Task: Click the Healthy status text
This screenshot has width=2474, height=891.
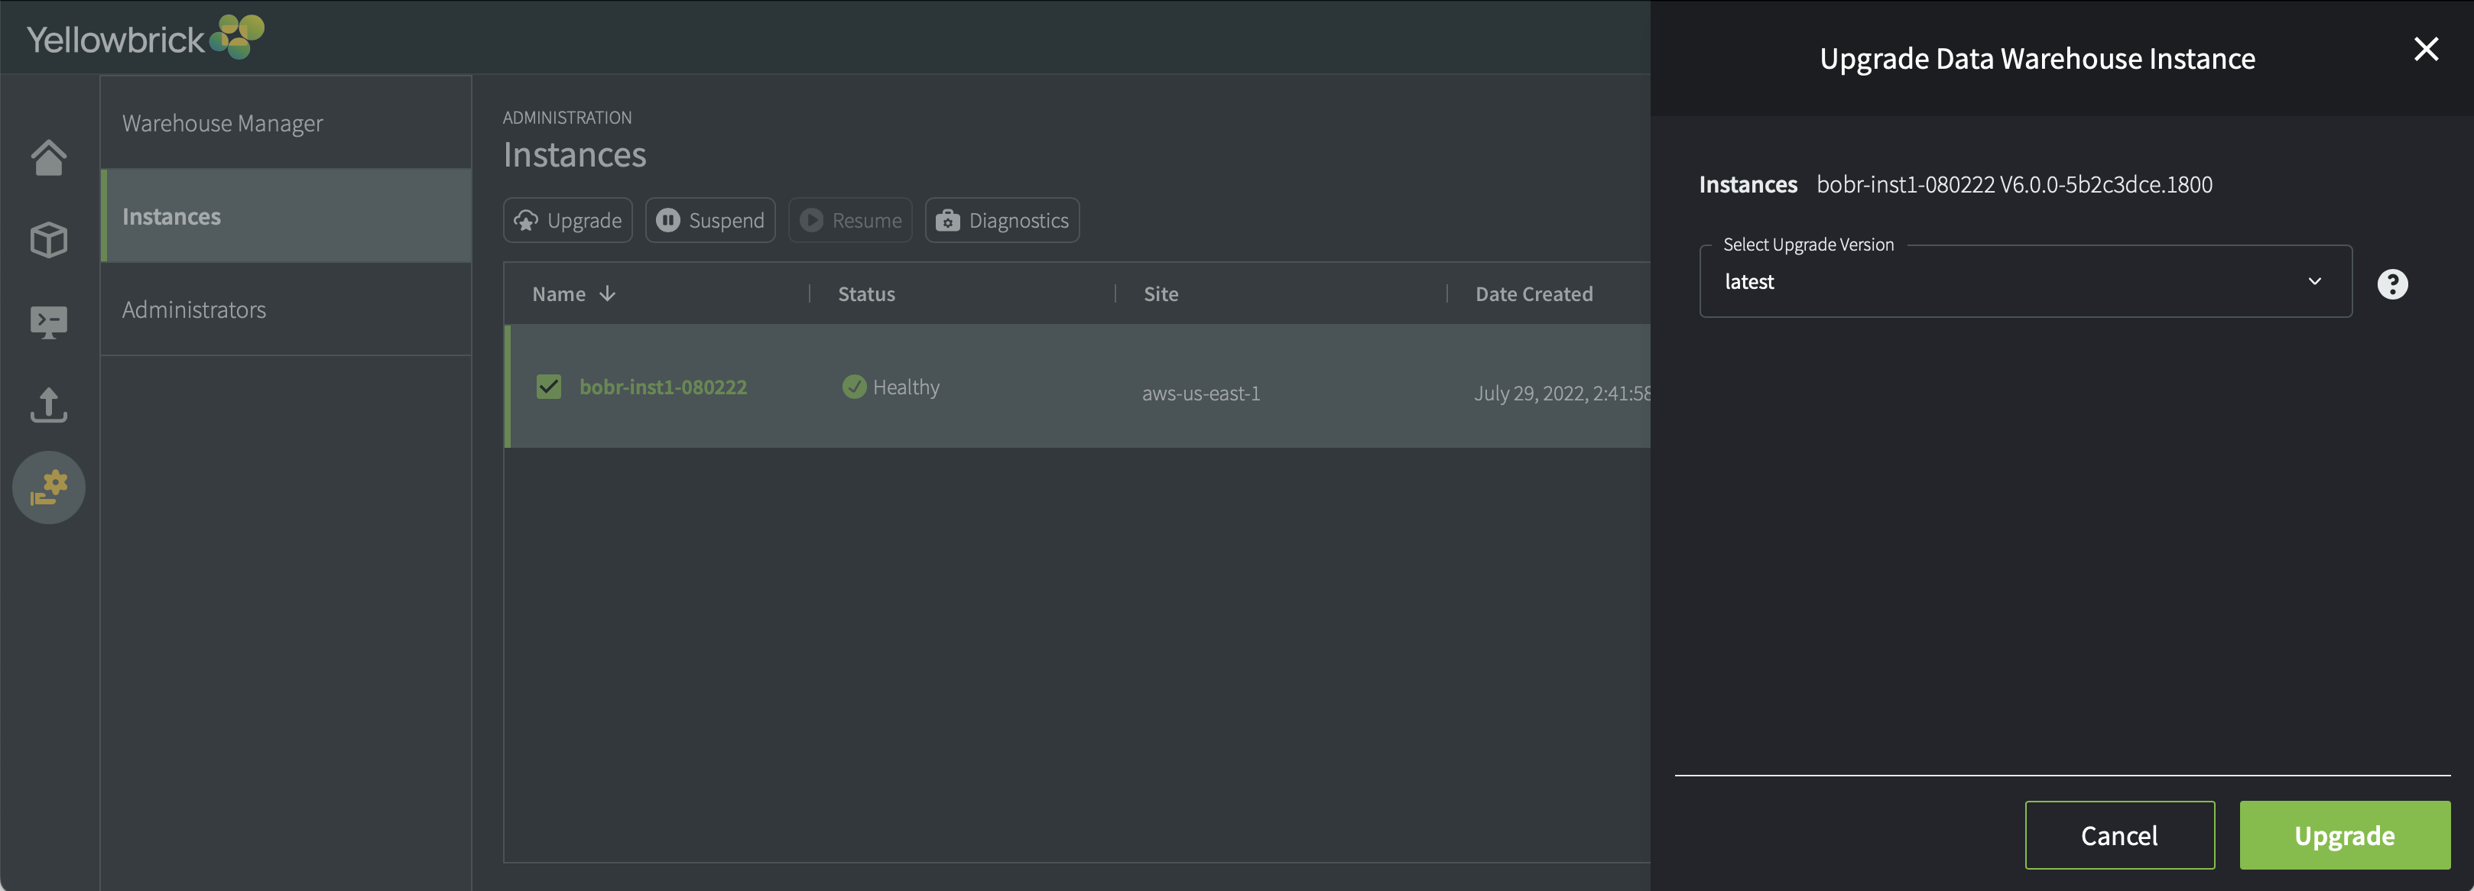Action: (906, 387)
